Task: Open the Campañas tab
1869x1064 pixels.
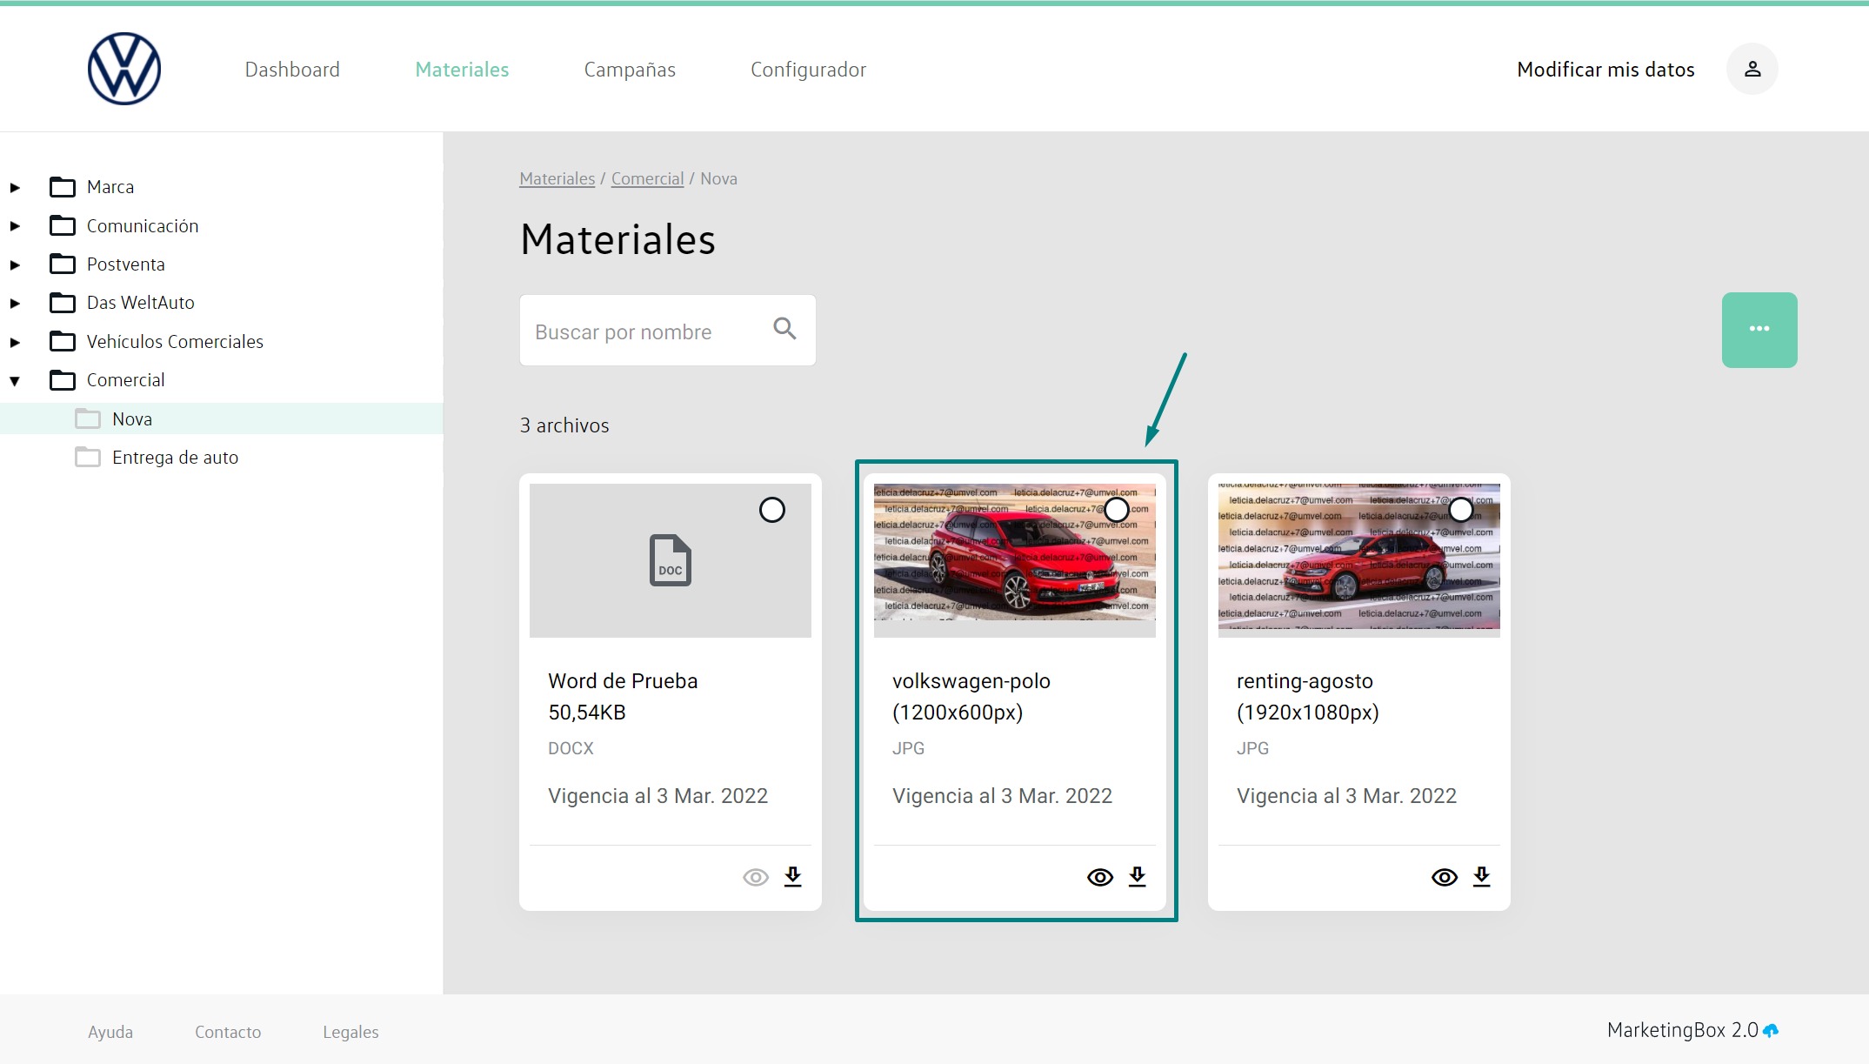Action: pos(629,70)
